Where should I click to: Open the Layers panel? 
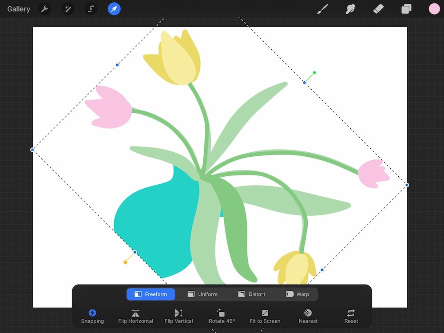406,9
